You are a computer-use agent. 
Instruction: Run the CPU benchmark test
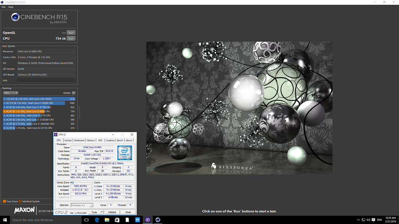tap(71, 38)
